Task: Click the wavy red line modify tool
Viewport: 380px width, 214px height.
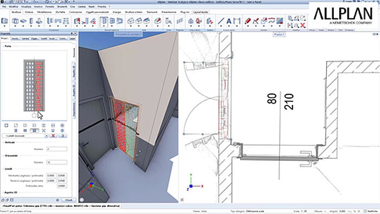Action: [271, 21]
